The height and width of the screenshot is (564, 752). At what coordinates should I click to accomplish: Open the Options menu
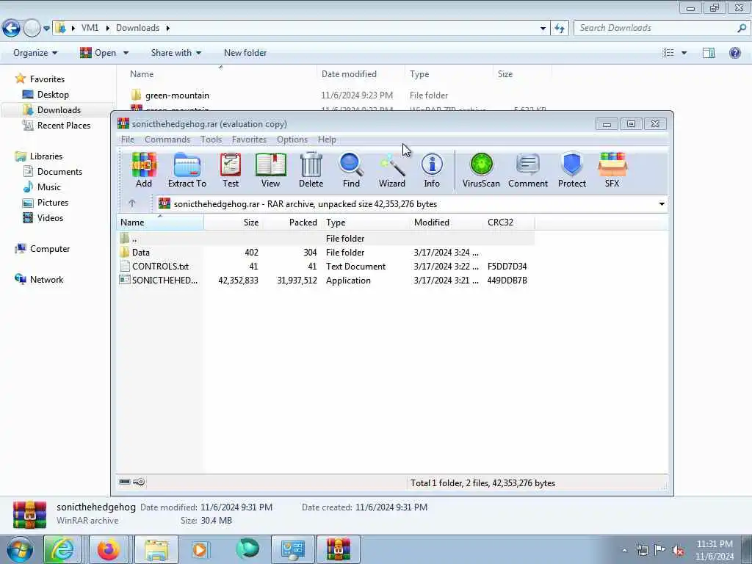tap(292, 140)
